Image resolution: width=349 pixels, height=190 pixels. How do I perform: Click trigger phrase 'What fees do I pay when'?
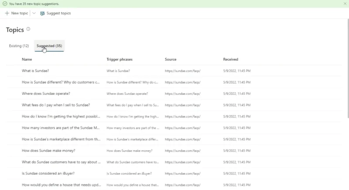(133, 105)
